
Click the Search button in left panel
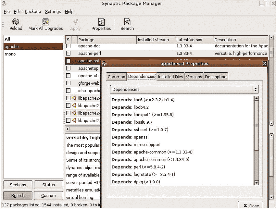point(18,195)
